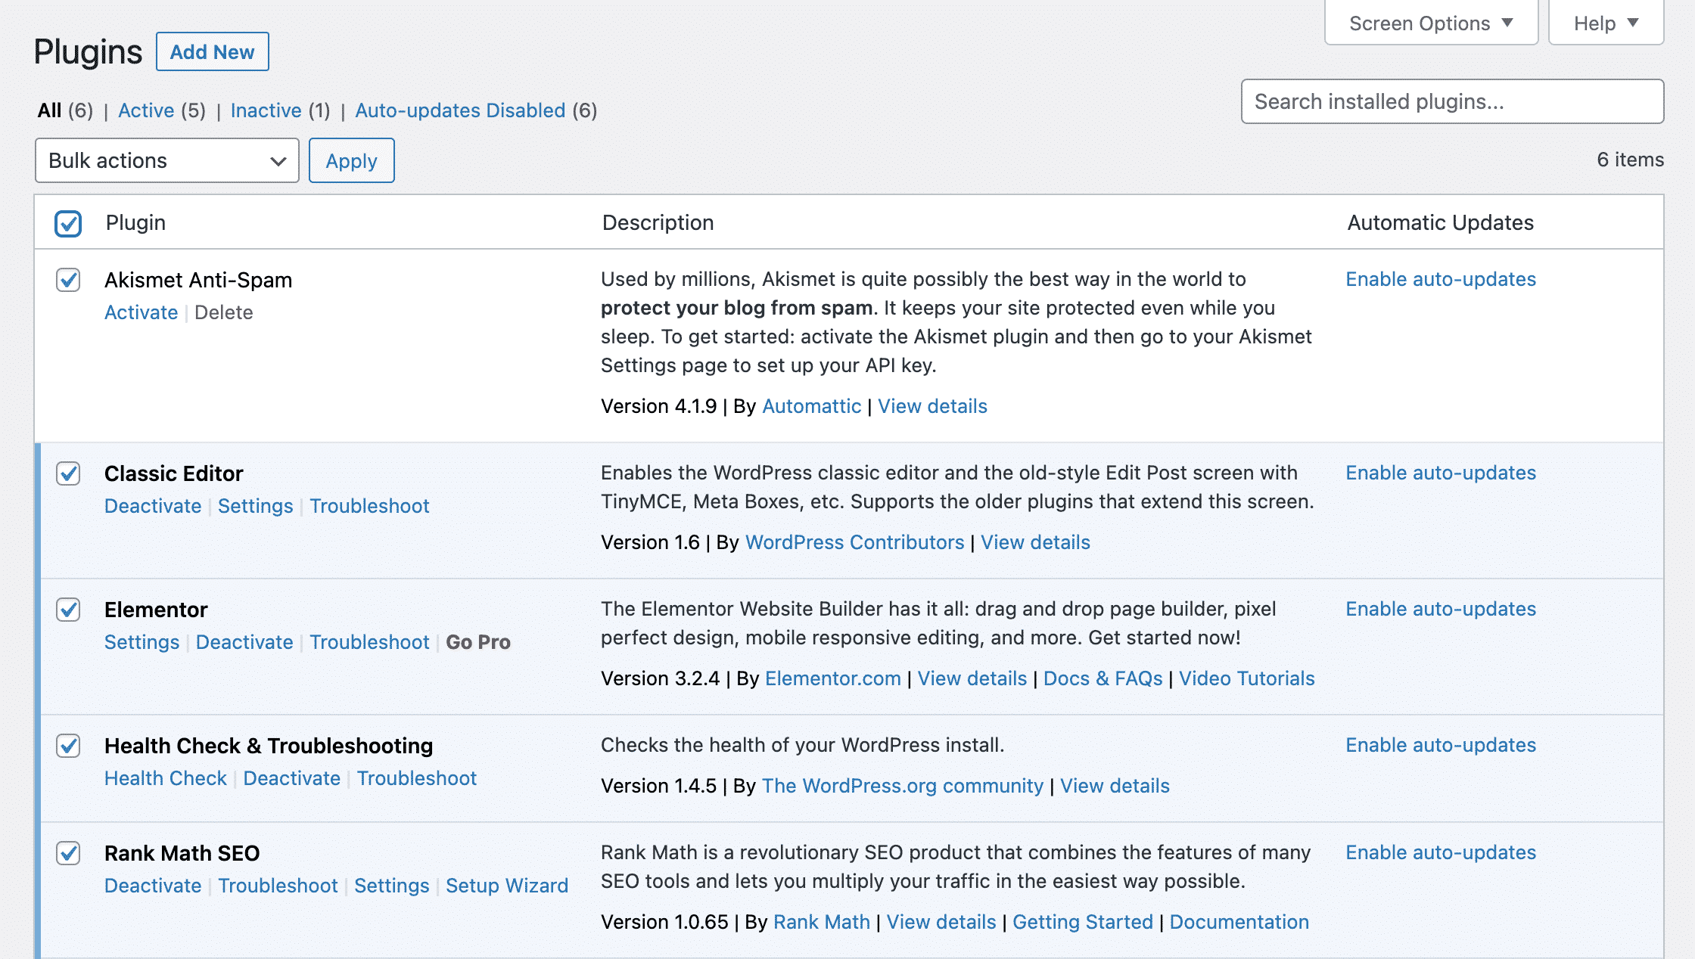Screen dimensions: 1695x959
Task: Filter plugins by Inactive
Action: click(266, 110)
